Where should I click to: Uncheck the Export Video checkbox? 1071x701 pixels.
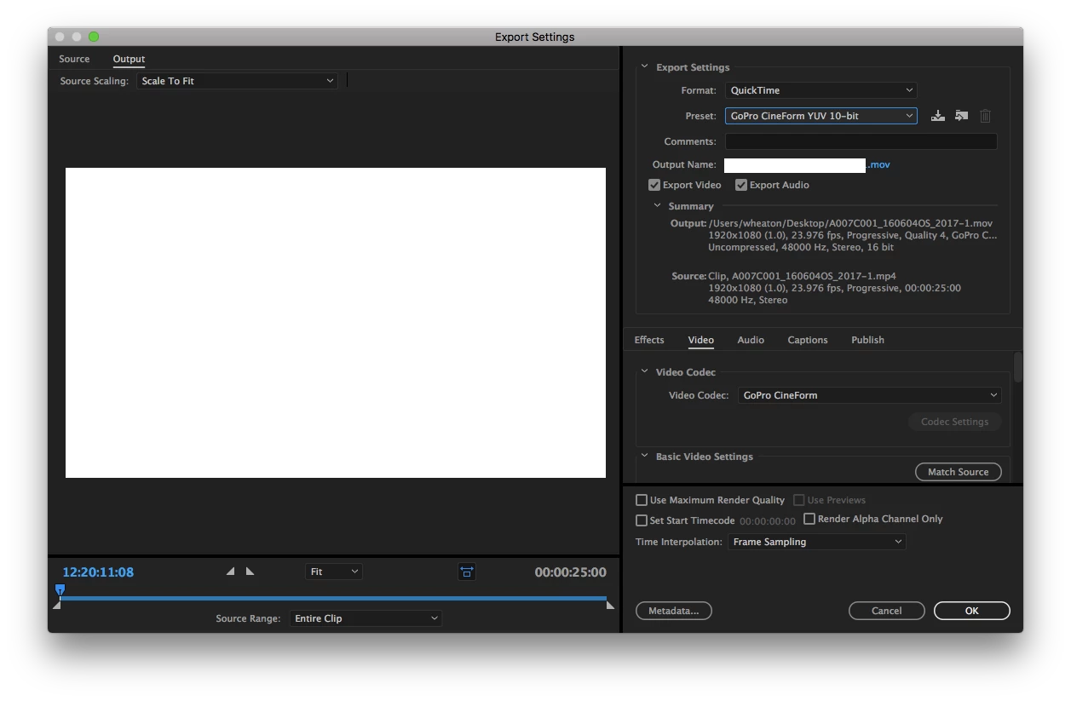pyautogui.click(x=654, y=185)
